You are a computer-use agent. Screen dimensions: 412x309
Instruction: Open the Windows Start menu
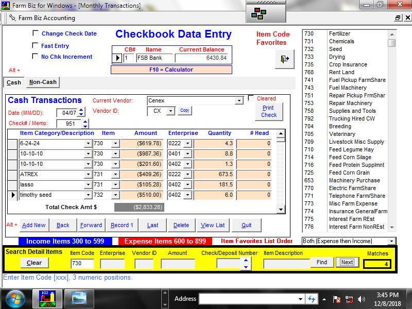click(x=15, y=299)
